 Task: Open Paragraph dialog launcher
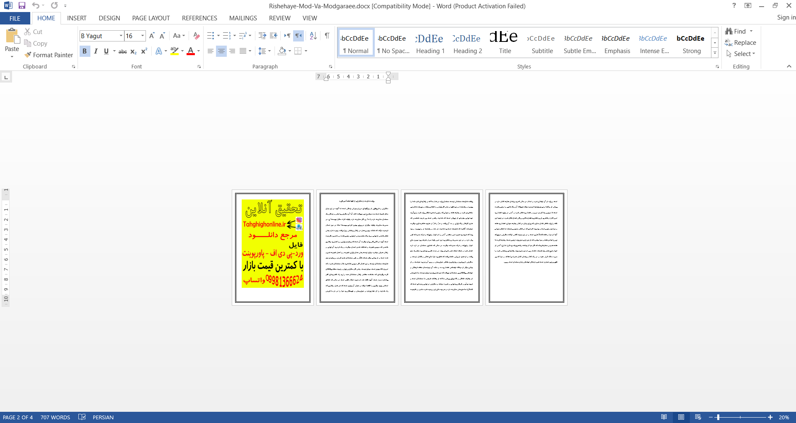(x=330, y=67)
